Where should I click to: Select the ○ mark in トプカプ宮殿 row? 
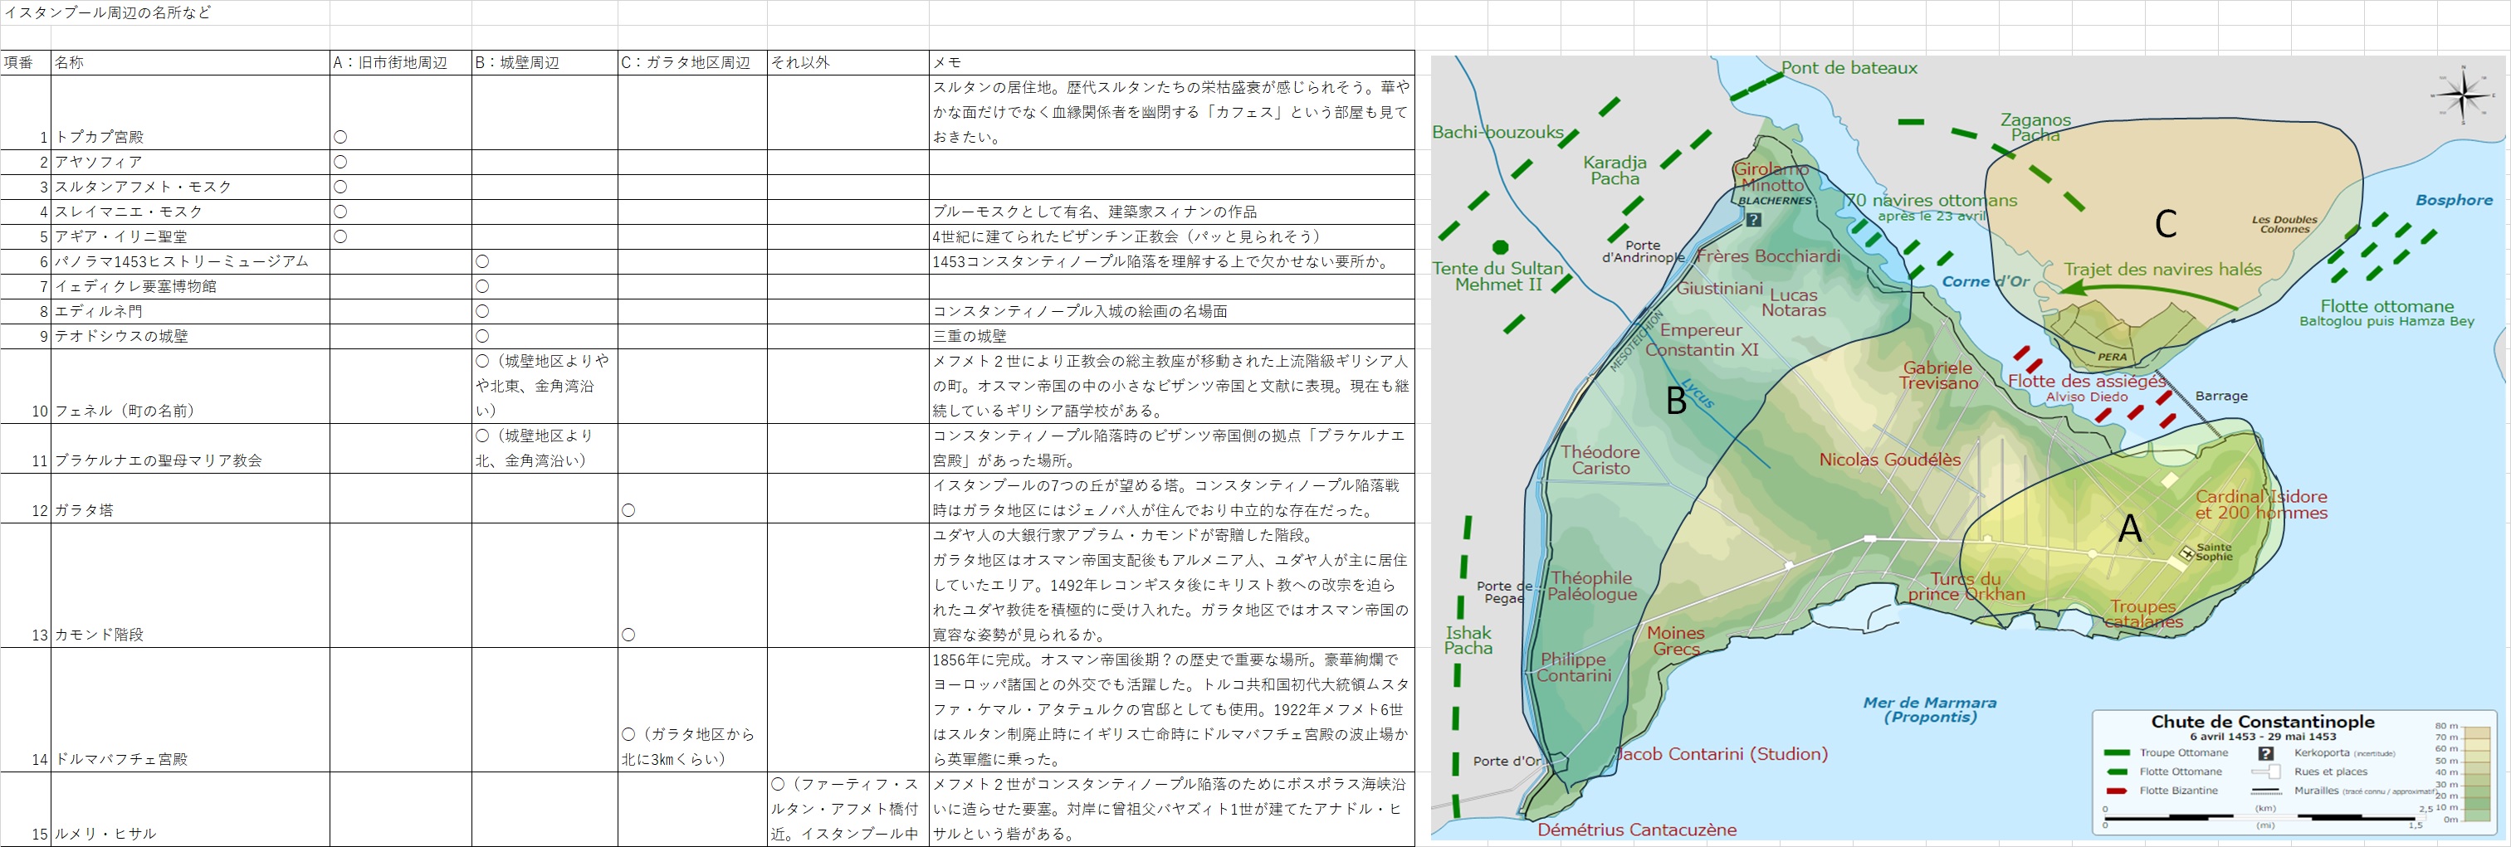click(340, 136)
